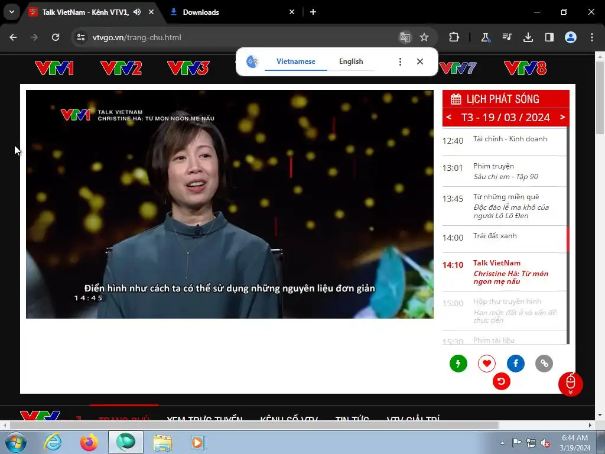
Task: Click the address bar URL field
Action: [x=239, y=37]
